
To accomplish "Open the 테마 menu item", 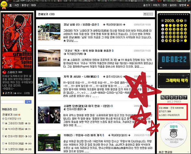I will pyautogui.click(x=33, y=5).
